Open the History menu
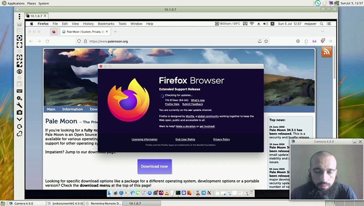Viewport: 364px width, 206px height. point(88,24)
